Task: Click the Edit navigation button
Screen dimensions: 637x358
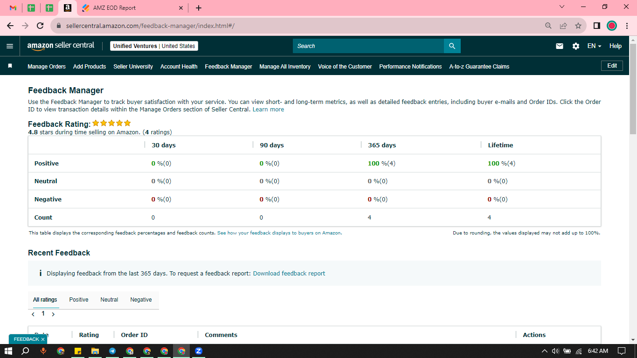Action: 612,66
